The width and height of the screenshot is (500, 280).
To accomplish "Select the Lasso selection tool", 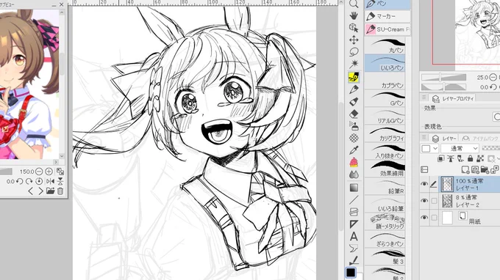I will [354, 52].
